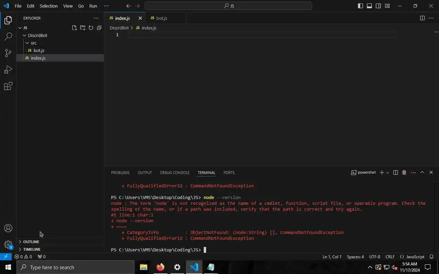Maximize the terminal panel size
Viewport: 439px width, 274px height.
pos(422,173)
